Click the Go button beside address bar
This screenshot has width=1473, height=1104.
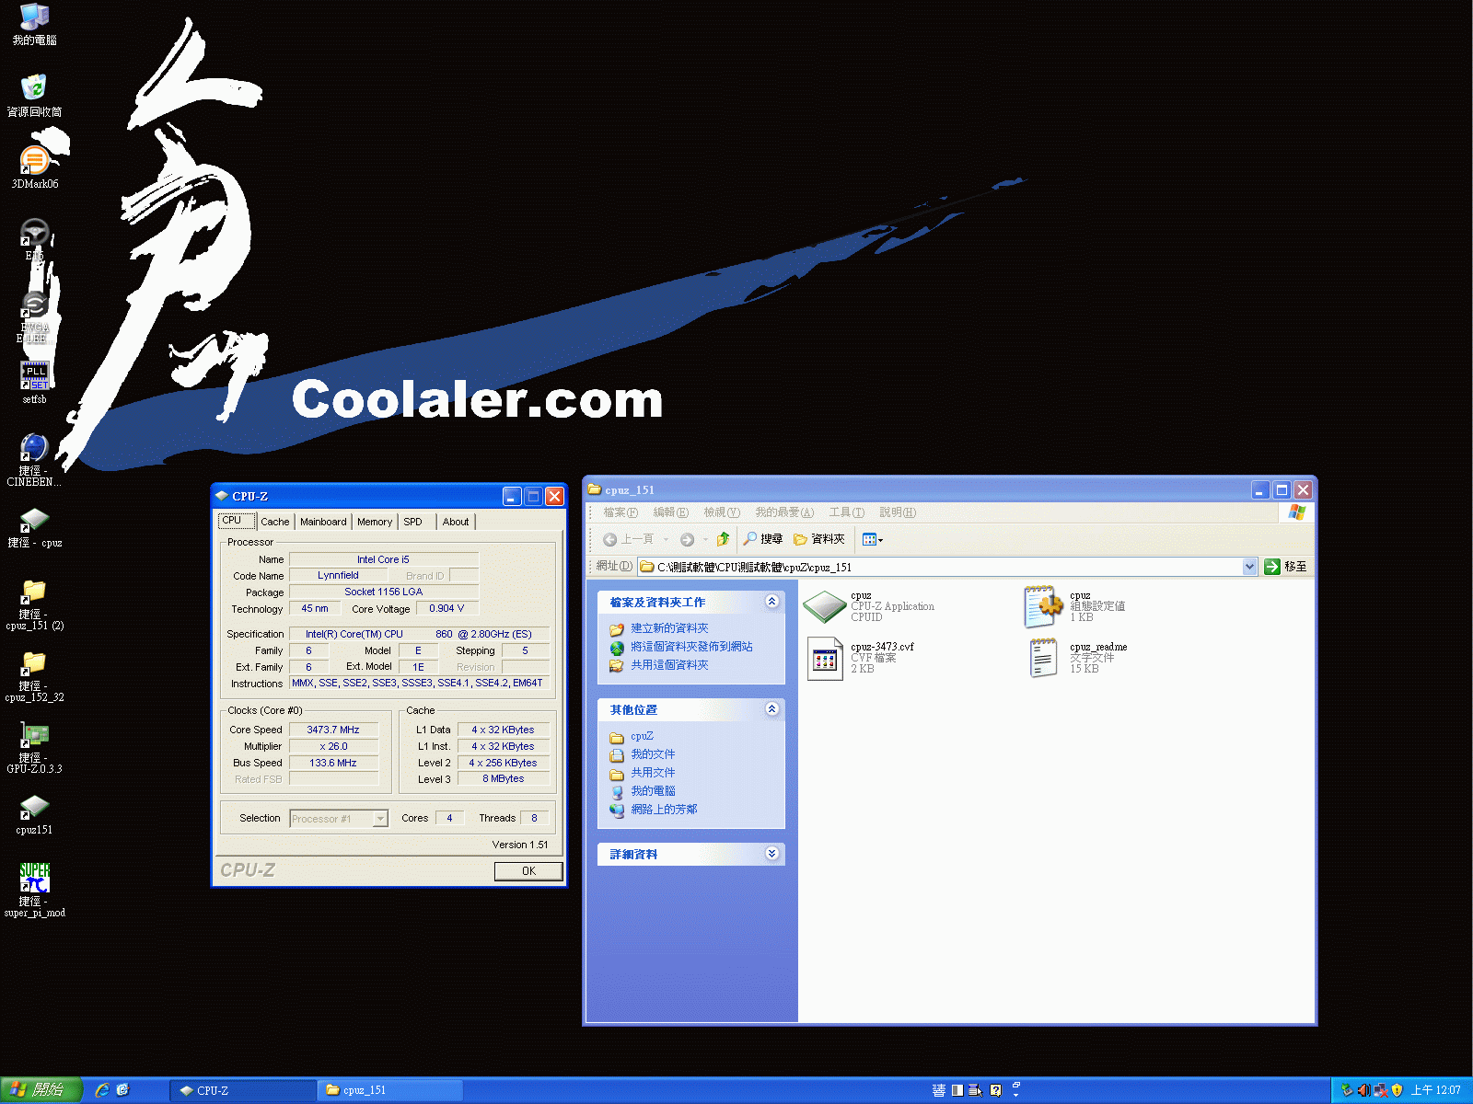point(1285,567)
